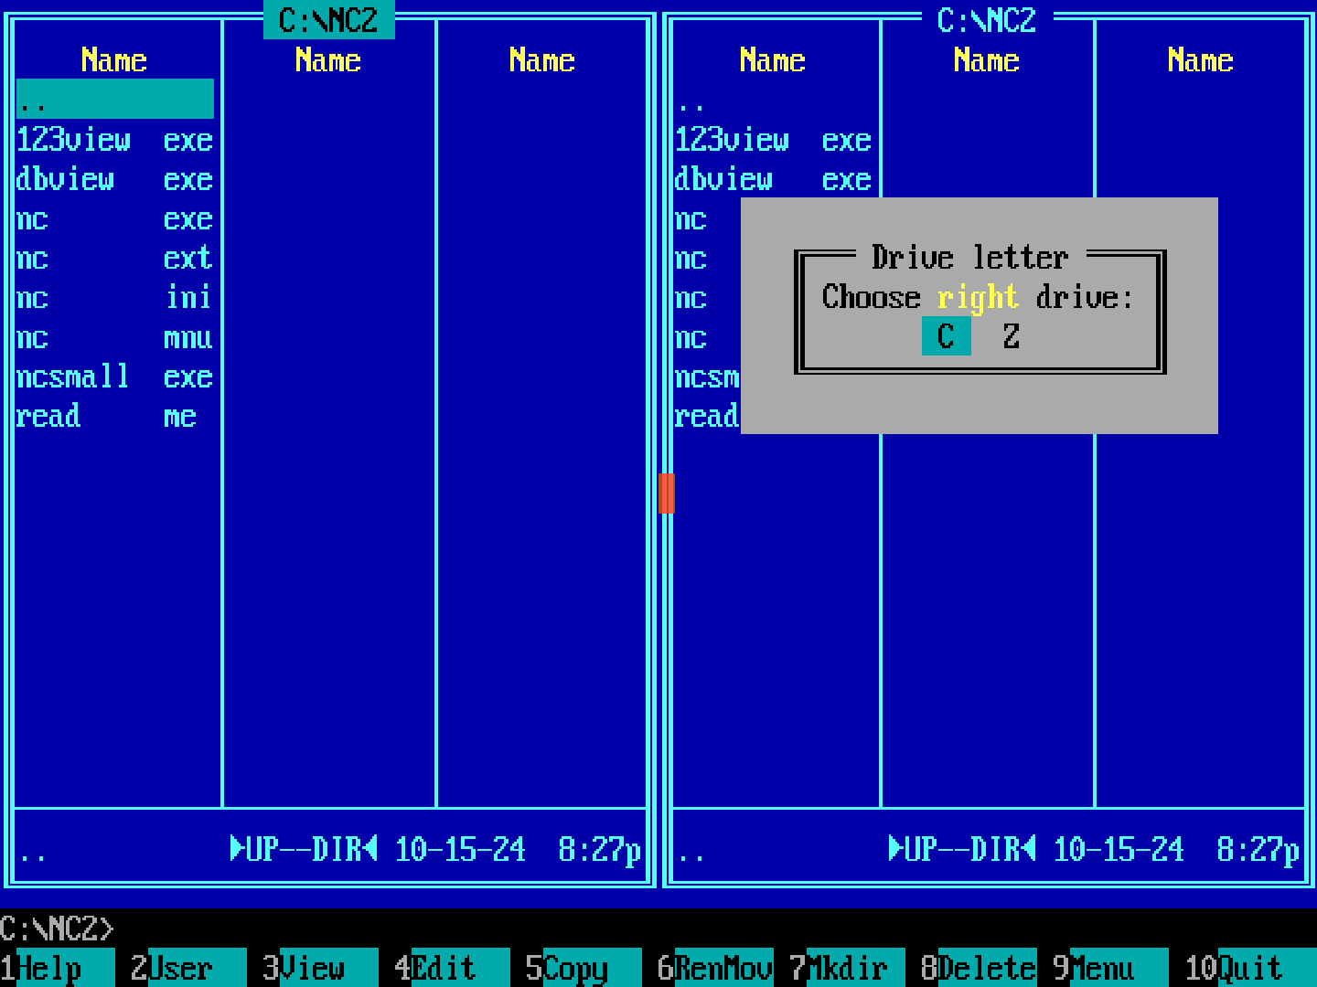Activate 3 View function key
The image size is (1317, 987).
[320, 968]
